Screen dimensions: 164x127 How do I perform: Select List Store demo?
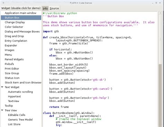[21, 124]
